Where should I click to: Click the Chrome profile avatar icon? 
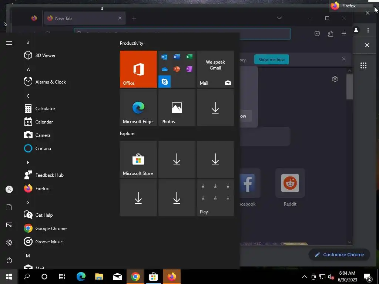(356, 30)
